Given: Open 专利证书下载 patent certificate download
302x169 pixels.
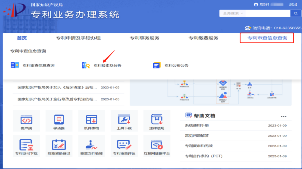Looking at the screenshot, I should pyautogui.click(x=26, y=146).
